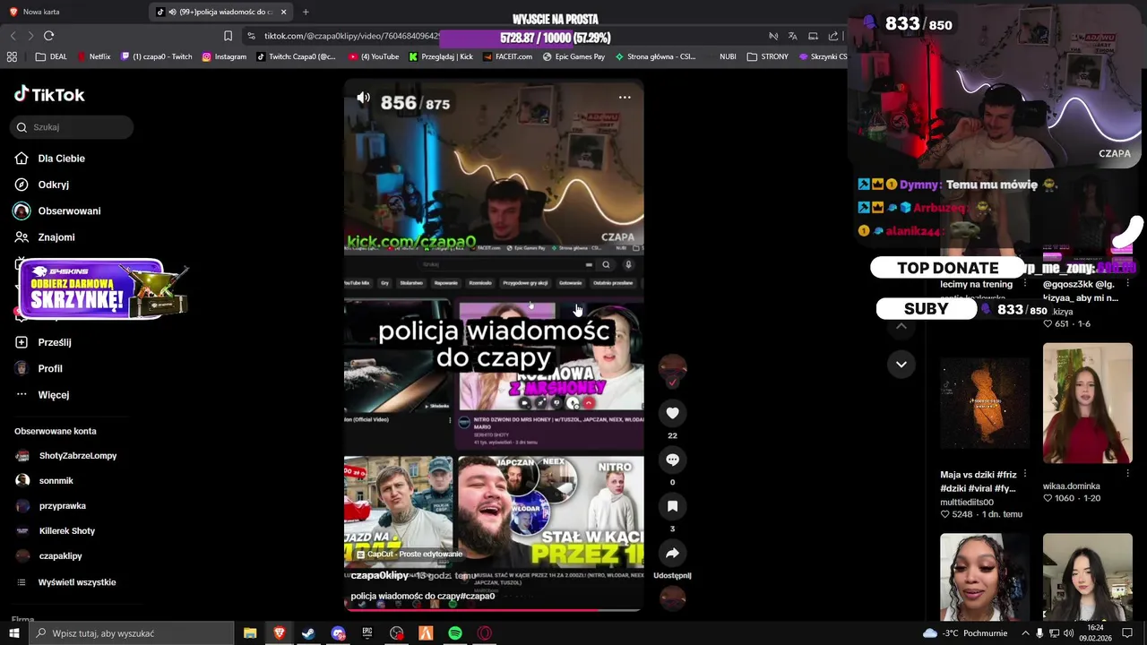Viewport: 1147px width, 645px height.
Task: Open the browser translate icon
Action: (x=792, y=36)
